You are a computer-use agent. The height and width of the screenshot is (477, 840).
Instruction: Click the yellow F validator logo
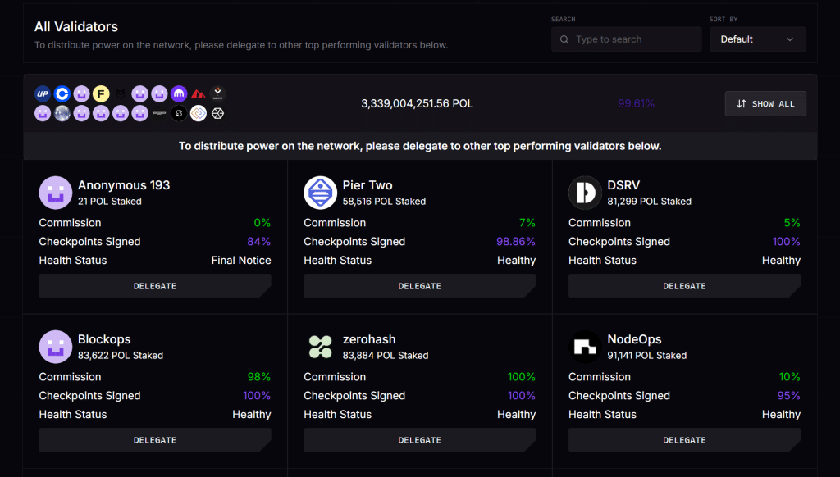(101, 94)
